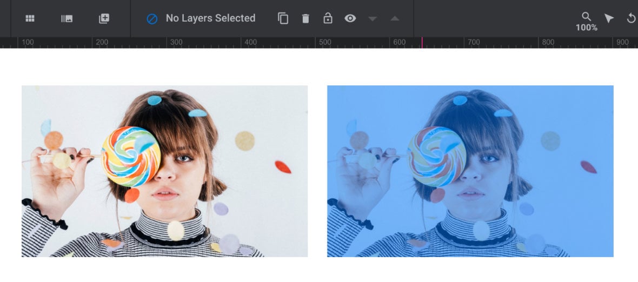The image size is (638, 282).
Task: Move layer up with up arrow
Action: [x=395, y=19]
